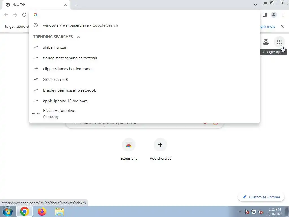Open the user profile icon

point(274,15)
